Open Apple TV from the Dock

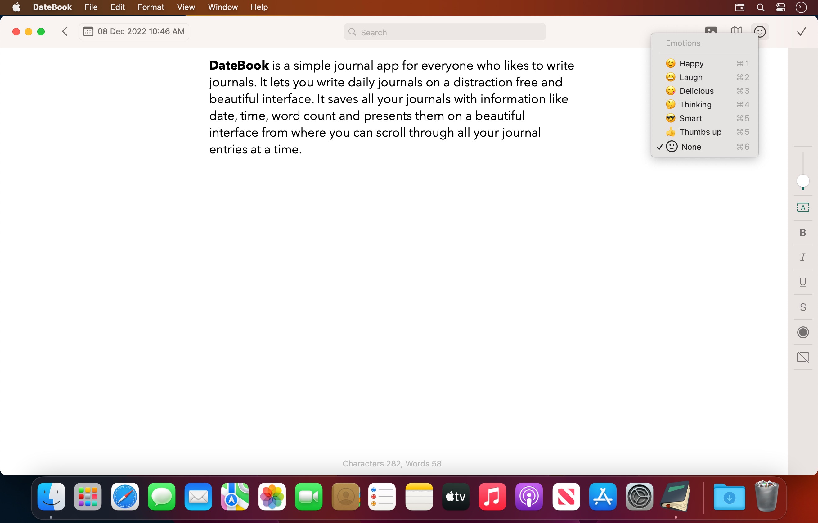[x=456, y=496]
